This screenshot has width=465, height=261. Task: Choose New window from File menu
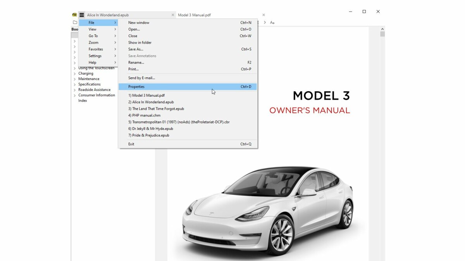(x=188, y=23)
